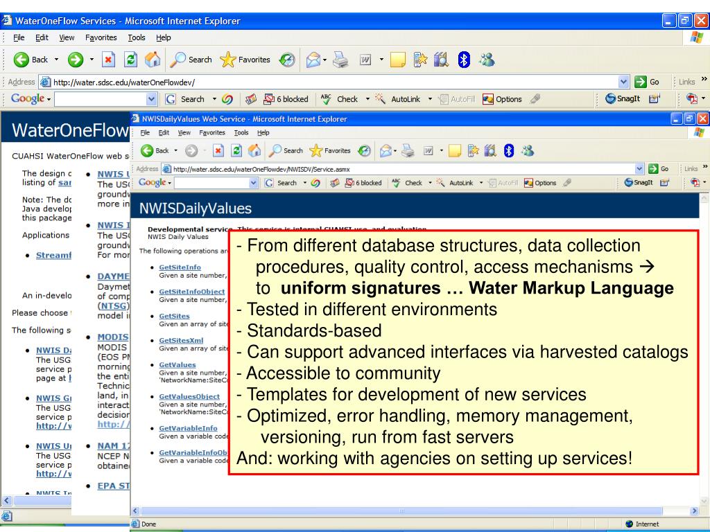The height and width of the screenshot is (532, 710).
Task: Click Refresh icon in NWISDailyValues window
Action: point(236,150)
